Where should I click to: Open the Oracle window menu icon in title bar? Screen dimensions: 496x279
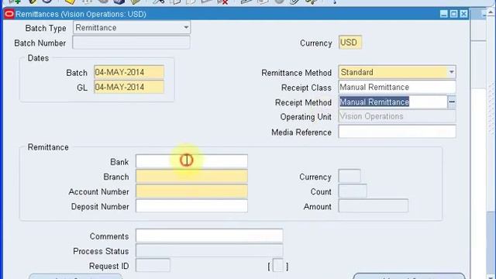(9, 14)
